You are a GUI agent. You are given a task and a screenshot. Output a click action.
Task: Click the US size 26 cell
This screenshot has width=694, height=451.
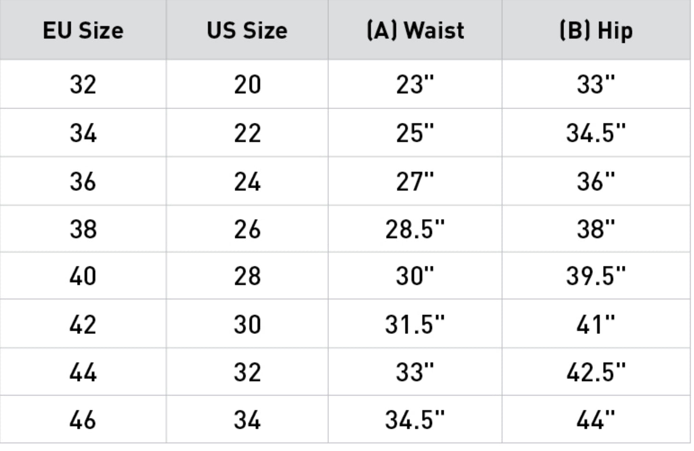point(247,229)
